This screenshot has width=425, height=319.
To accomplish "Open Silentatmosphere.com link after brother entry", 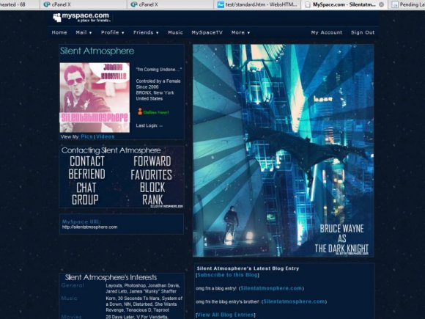I will (294, 301).
